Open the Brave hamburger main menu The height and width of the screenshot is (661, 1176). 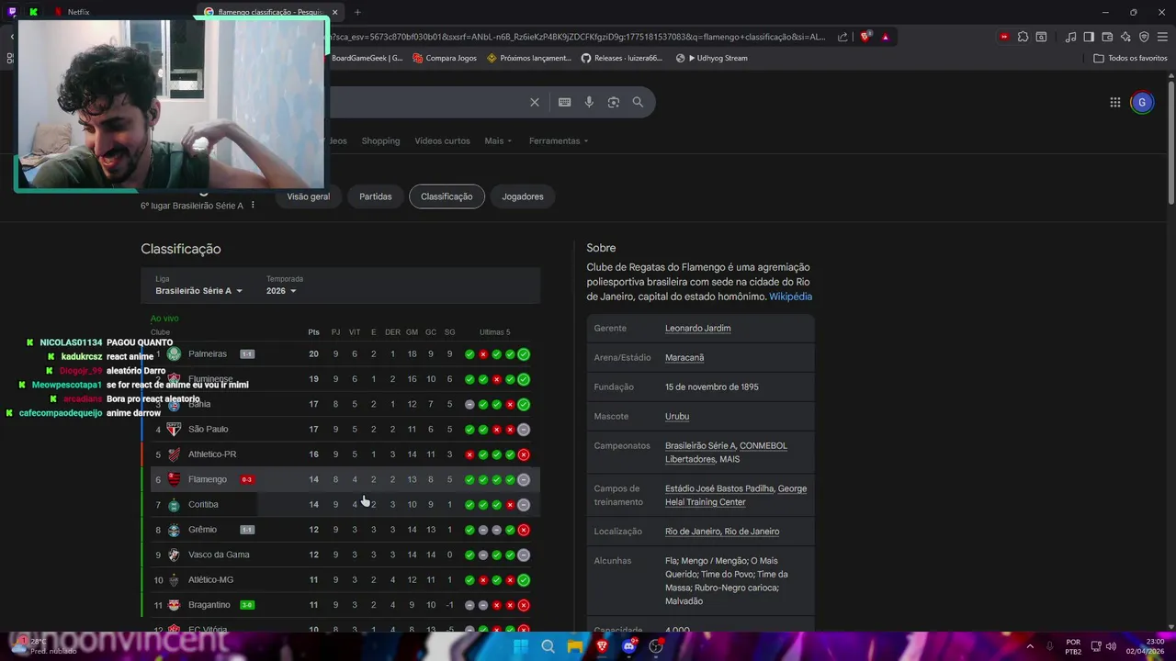[x=1162, y=37]
